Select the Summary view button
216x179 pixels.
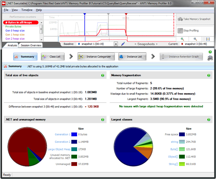[x=25, y=57]
